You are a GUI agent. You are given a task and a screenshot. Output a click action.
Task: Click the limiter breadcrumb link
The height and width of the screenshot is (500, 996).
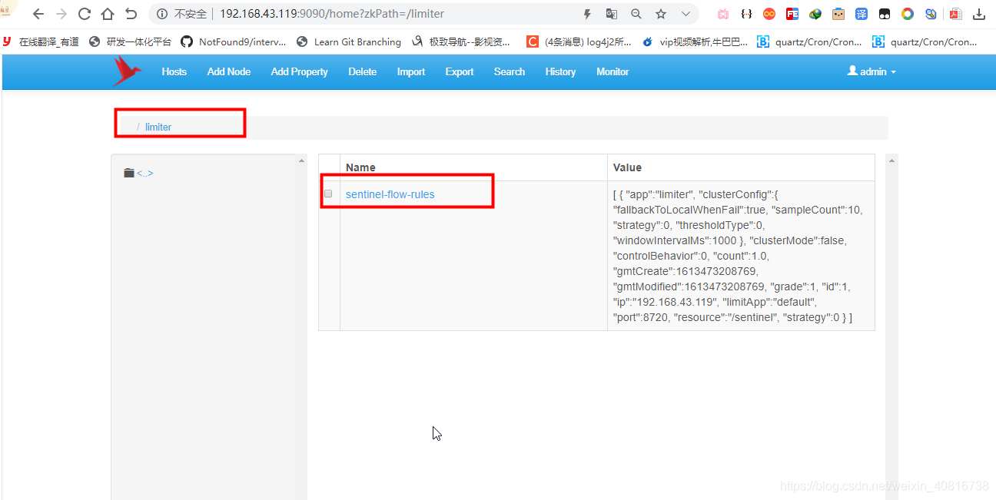pyautogui.click(x=158, y=127)
